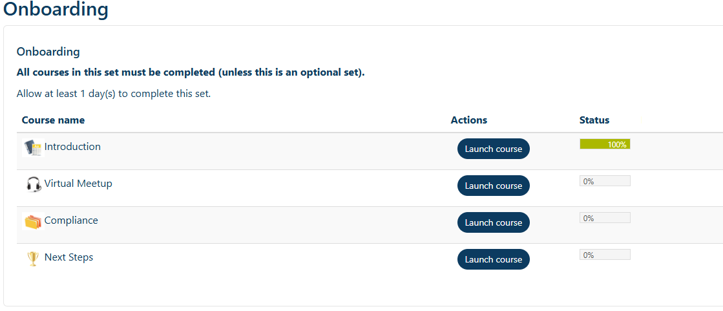Launch the Virtual Meetup course
The width and height of the screenshot is (723, 311).
pyautogui.click(x=494, y=186)
